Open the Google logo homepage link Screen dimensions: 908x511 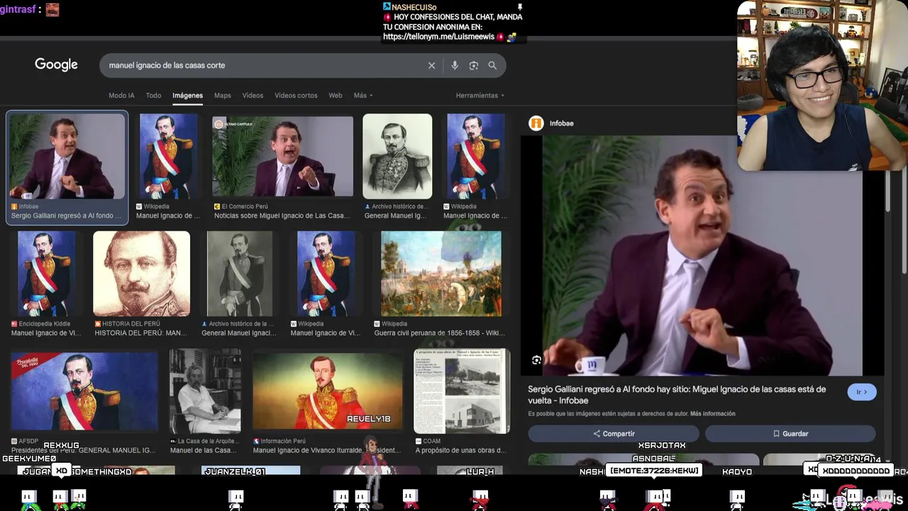point(56,65)
